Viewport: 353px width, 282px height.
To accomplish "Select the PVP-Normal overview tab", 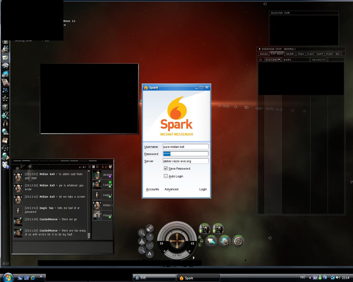I will [277, 54].
